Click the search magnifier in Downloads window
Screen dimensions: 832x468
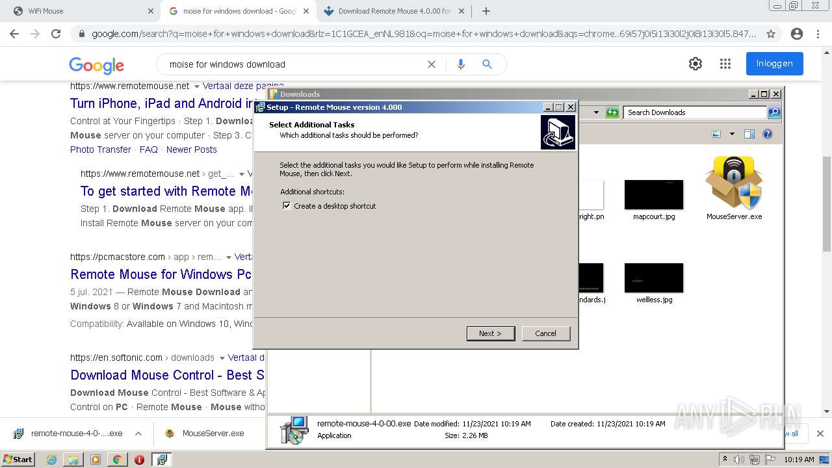(773, 112)
